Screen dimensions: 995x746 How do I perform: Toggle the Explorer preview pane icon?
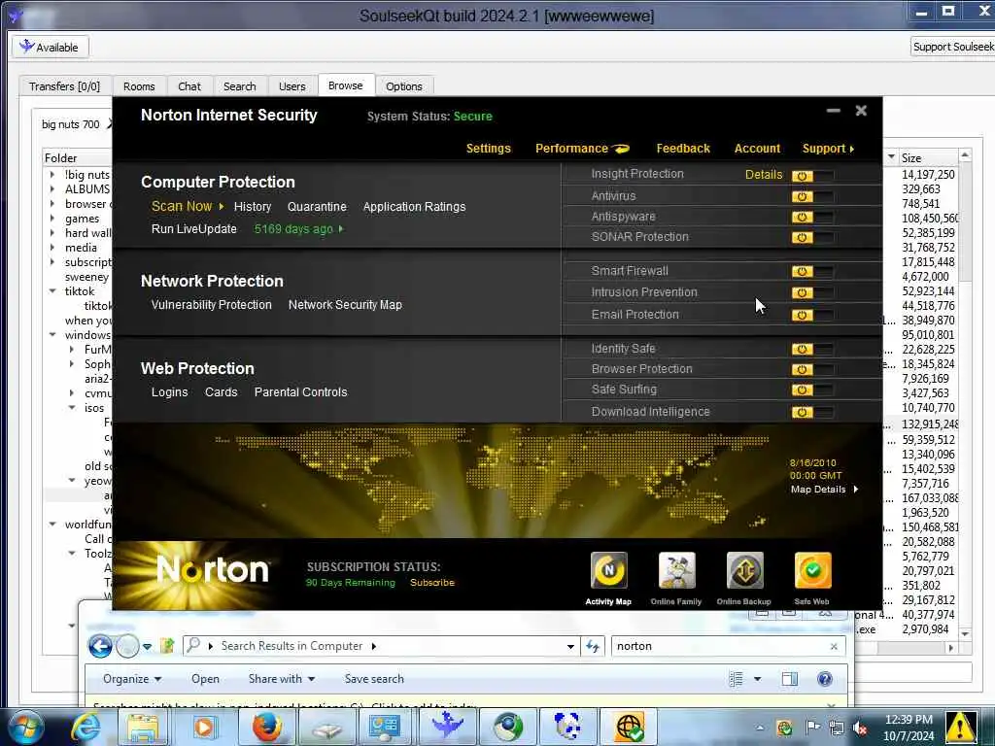790,679
